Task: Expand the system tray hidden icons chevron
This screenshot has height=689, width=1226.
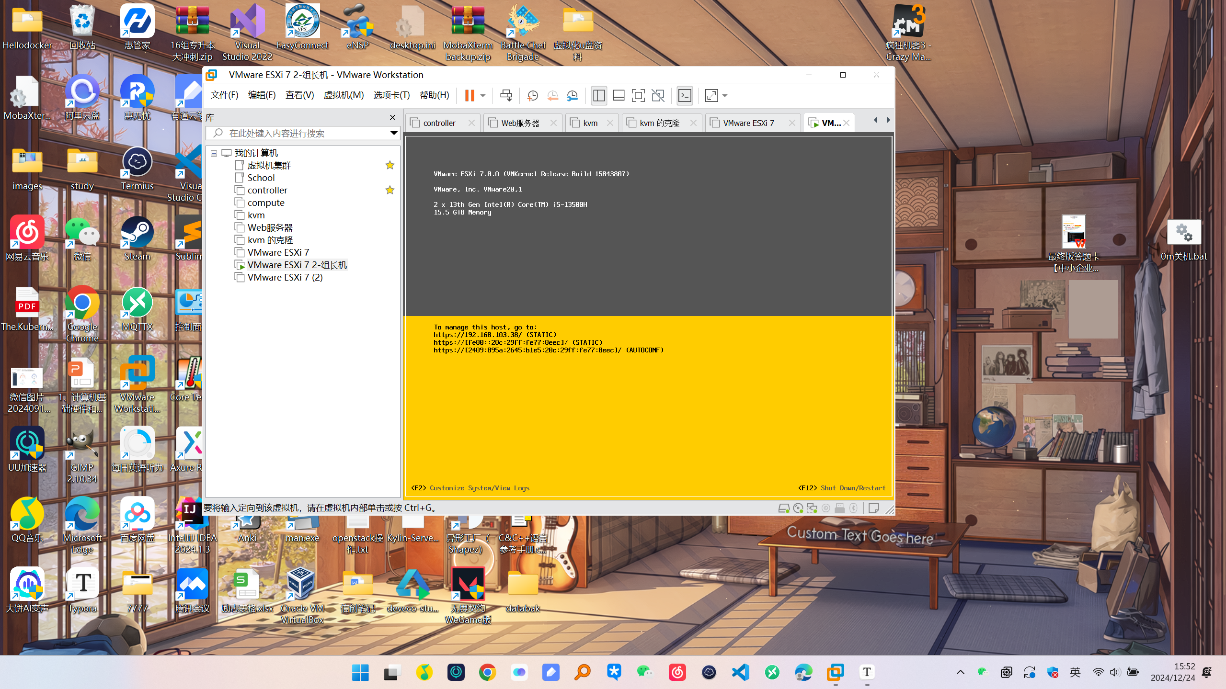Action: tap(960, 672)
